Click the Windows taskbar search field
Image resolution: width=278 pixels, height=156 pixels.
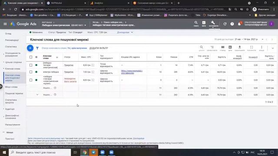tap(40, 152)
